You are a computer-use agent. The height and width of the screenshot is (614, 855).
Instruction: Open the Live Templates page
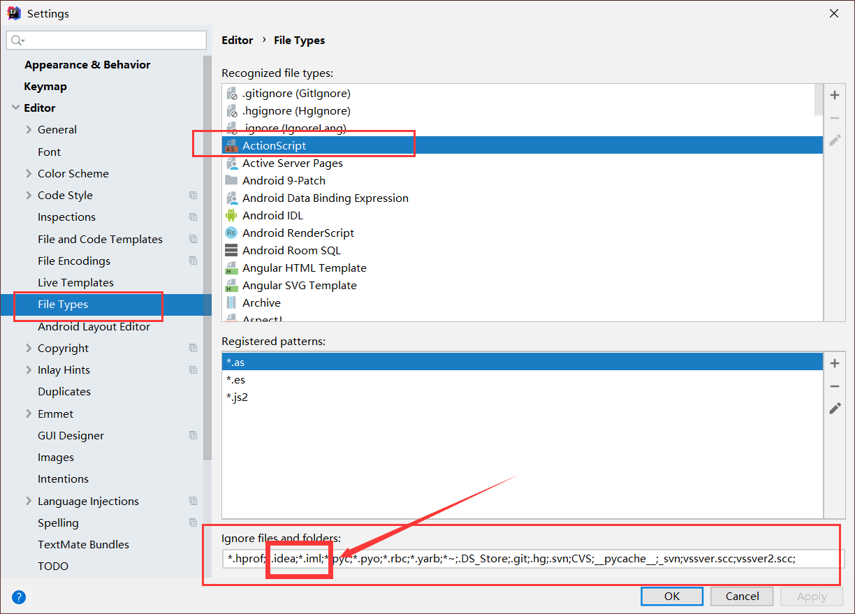point(75,283)
